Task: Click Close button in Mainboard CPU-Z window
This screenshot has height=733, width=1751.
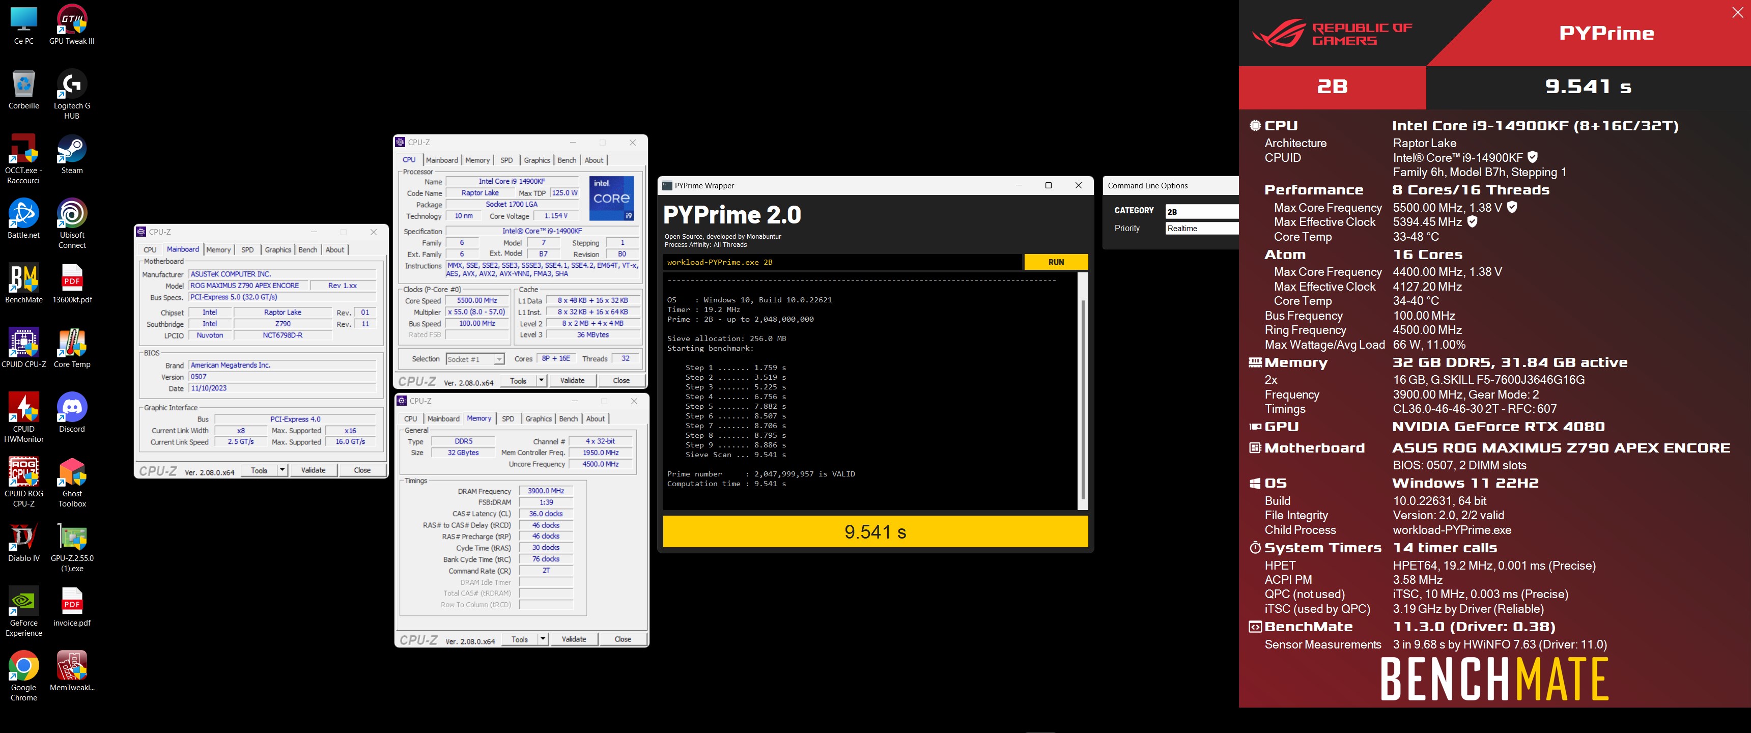Action: click(x=362, y=470)
